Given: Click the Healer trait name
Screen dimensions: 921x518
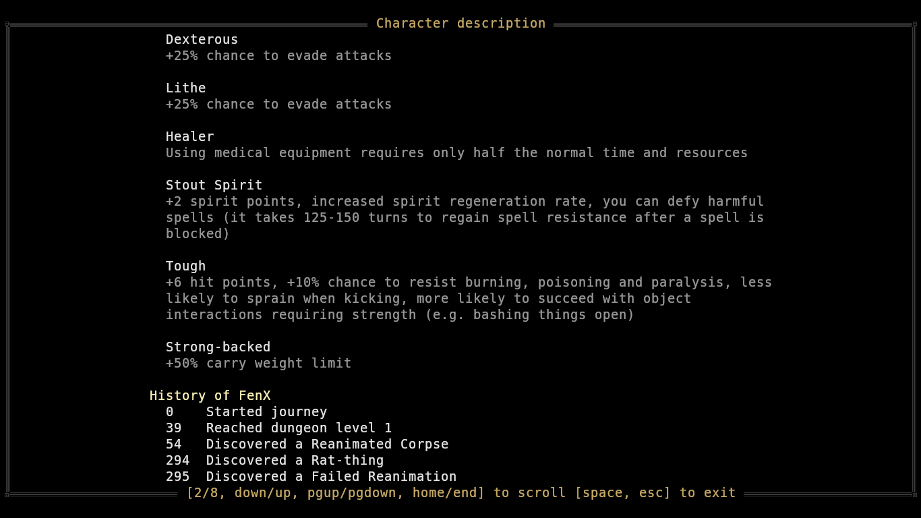Looking at the screenshot, I should click(x=189, y=137).
